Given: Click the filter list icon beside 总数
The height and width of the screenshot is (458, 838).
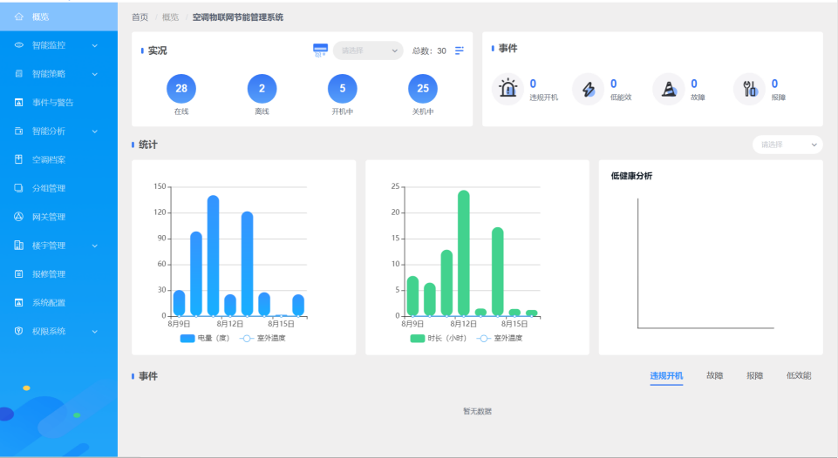Looking at the screenshot, I should (460, 51).
